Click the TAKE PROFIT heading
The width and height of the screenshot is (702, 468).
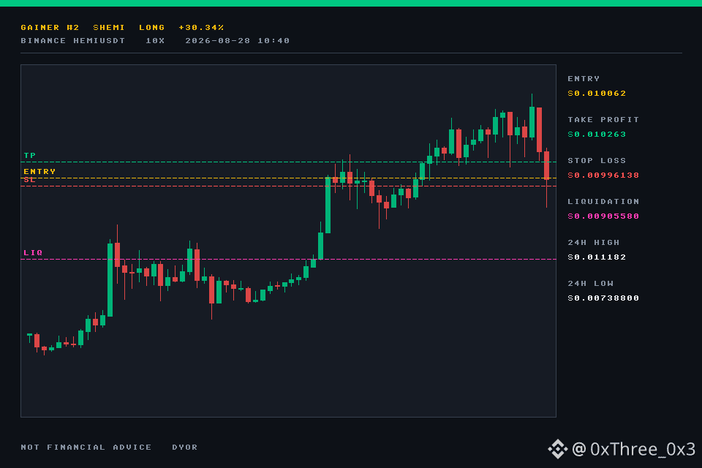tap(603, 120)
